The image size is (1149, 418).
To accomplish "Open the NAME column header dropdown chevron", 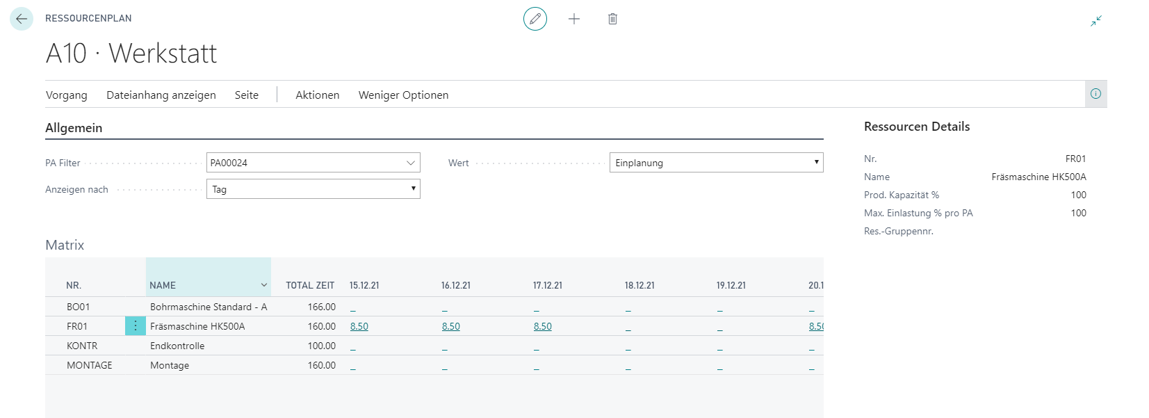I will tap(264, 285).
